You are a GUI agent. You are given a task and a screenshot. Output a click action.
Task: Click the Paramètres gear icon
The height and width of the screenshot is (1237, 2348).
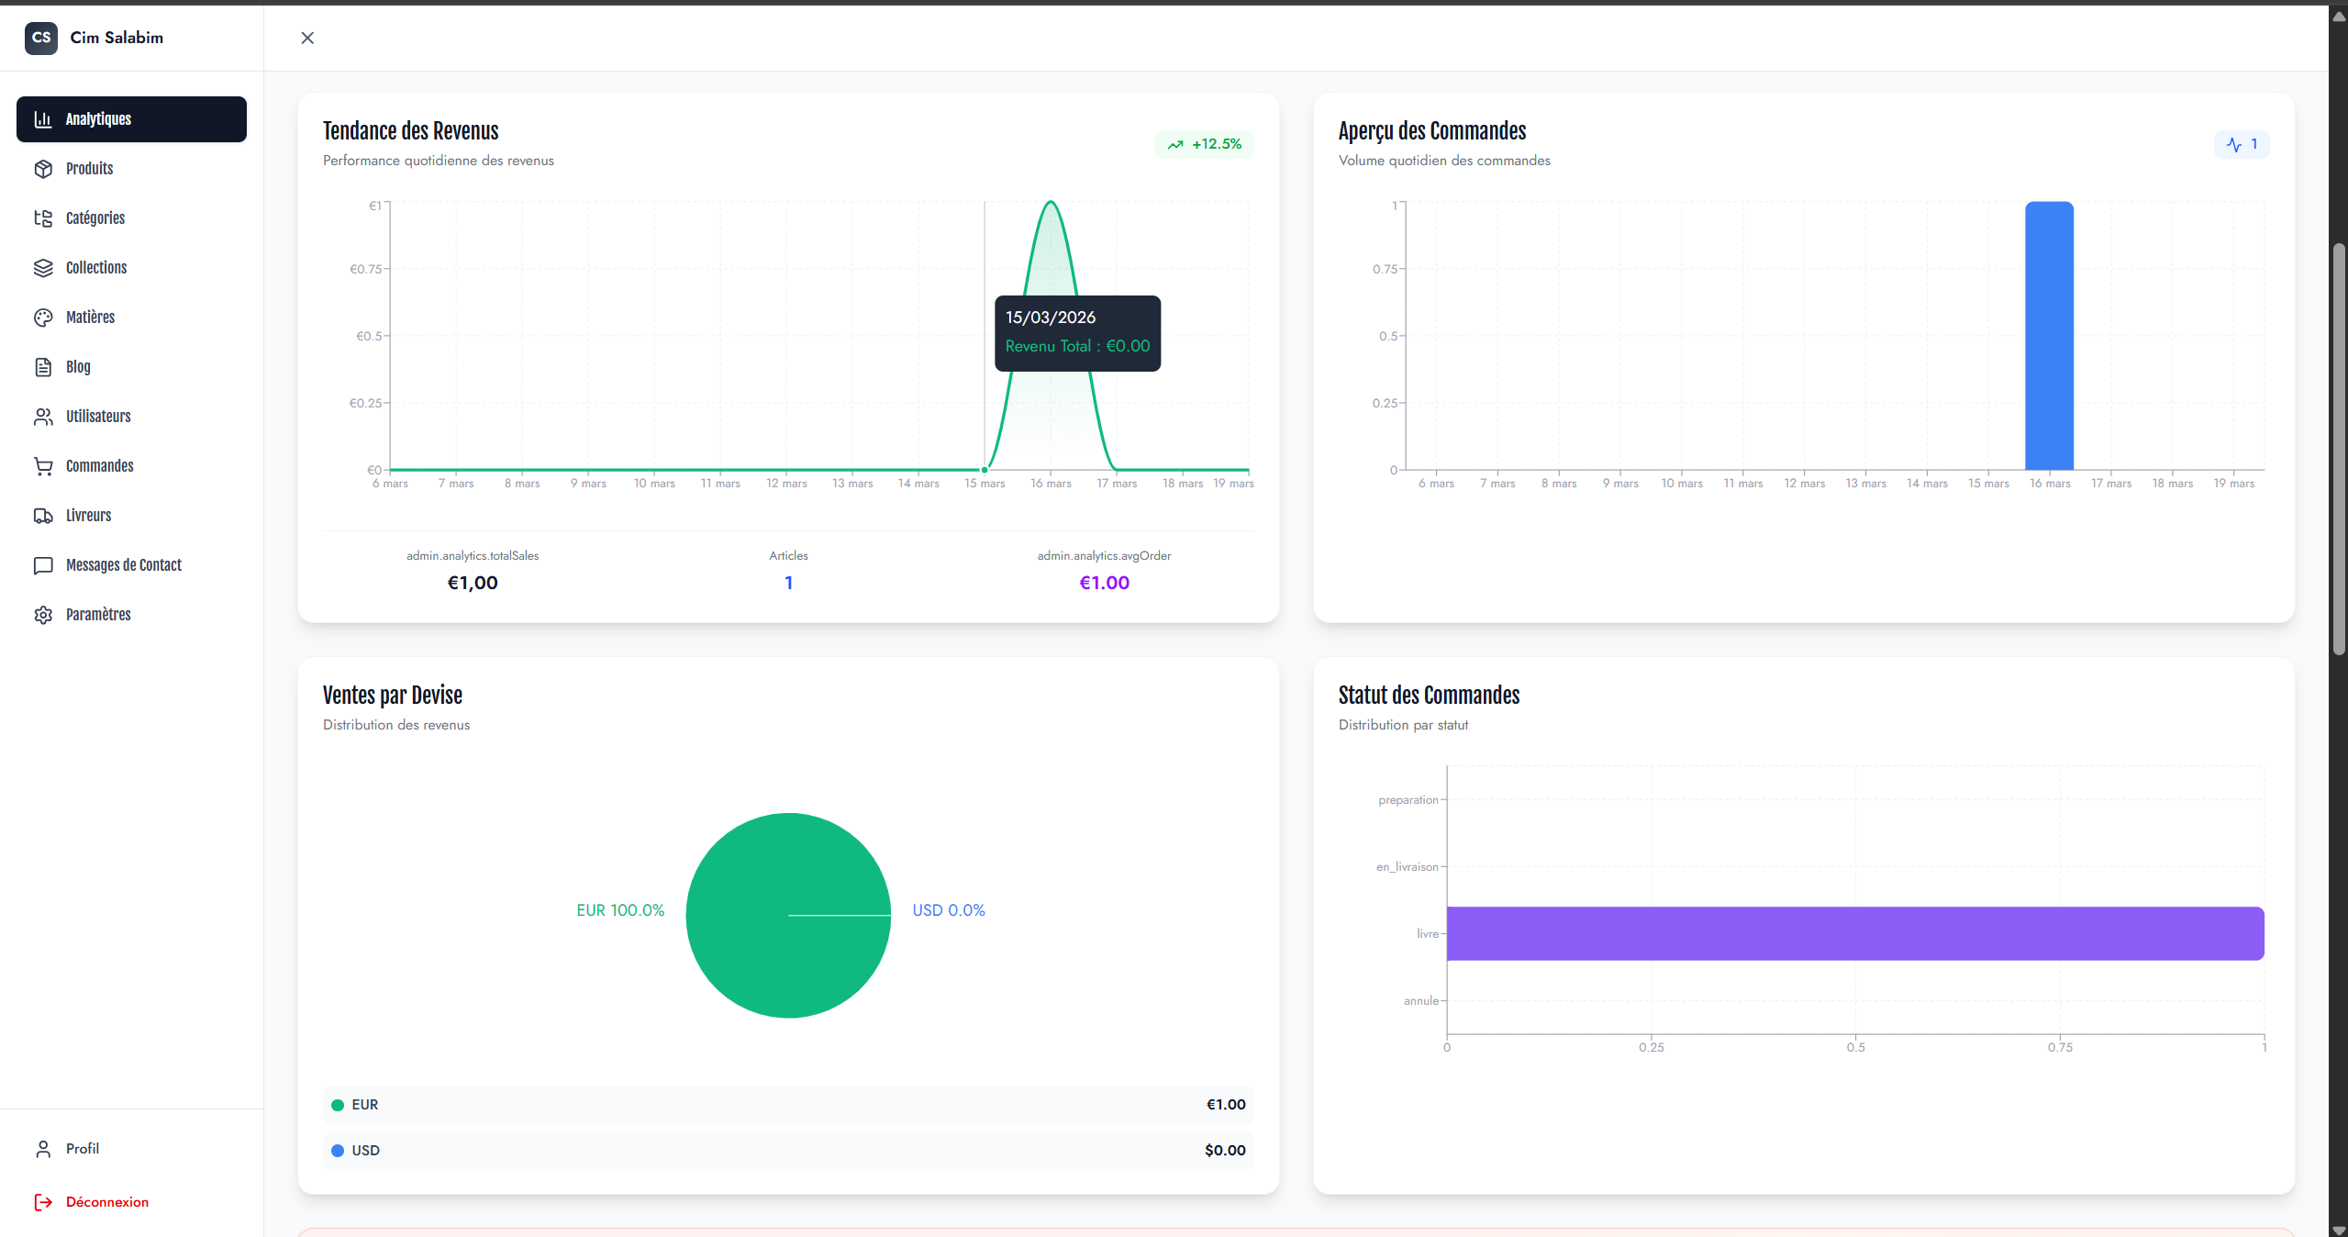(43, 615)
